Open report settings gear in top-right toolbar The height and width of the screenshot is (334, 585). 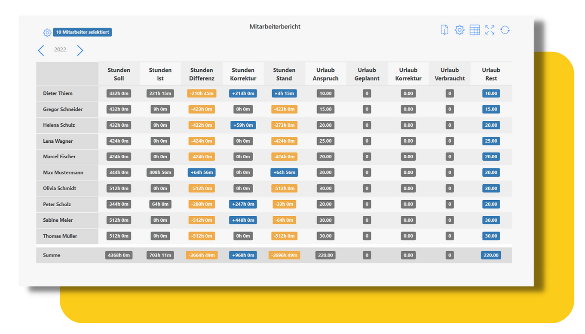pos(459,30)
